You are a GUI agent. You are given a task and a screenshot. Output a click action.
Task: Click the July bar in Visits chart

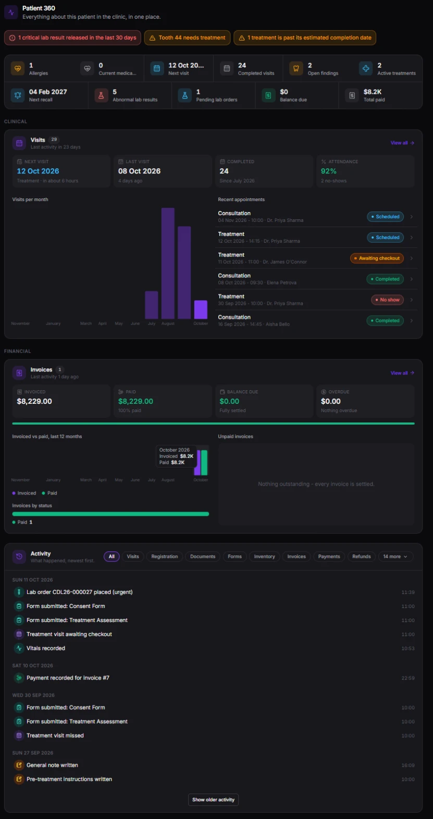pos(152,305)
